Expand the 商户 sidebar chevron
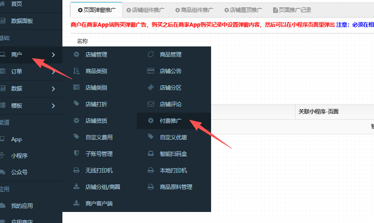The image size is (374, 223). click(53, 55)
